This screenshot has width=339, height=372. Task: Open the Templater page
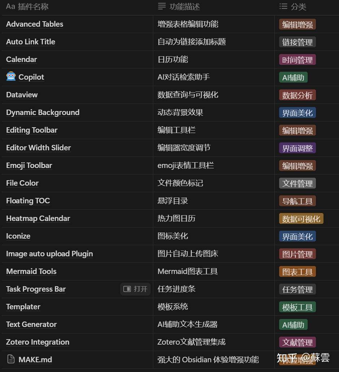point(23,307)
